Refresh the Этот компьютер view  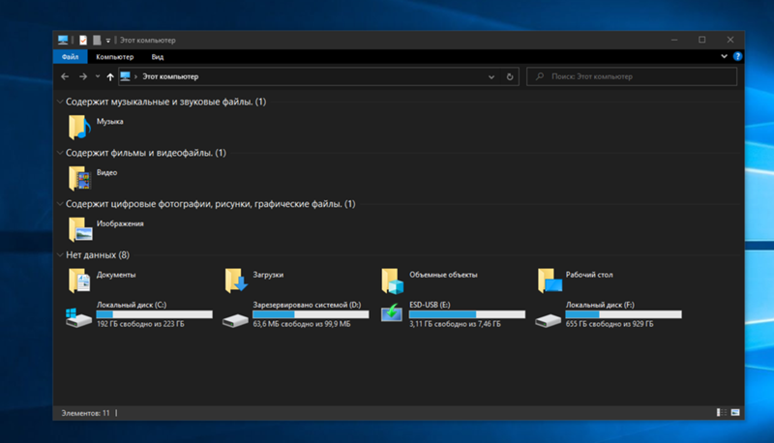(x=510, y=76)
